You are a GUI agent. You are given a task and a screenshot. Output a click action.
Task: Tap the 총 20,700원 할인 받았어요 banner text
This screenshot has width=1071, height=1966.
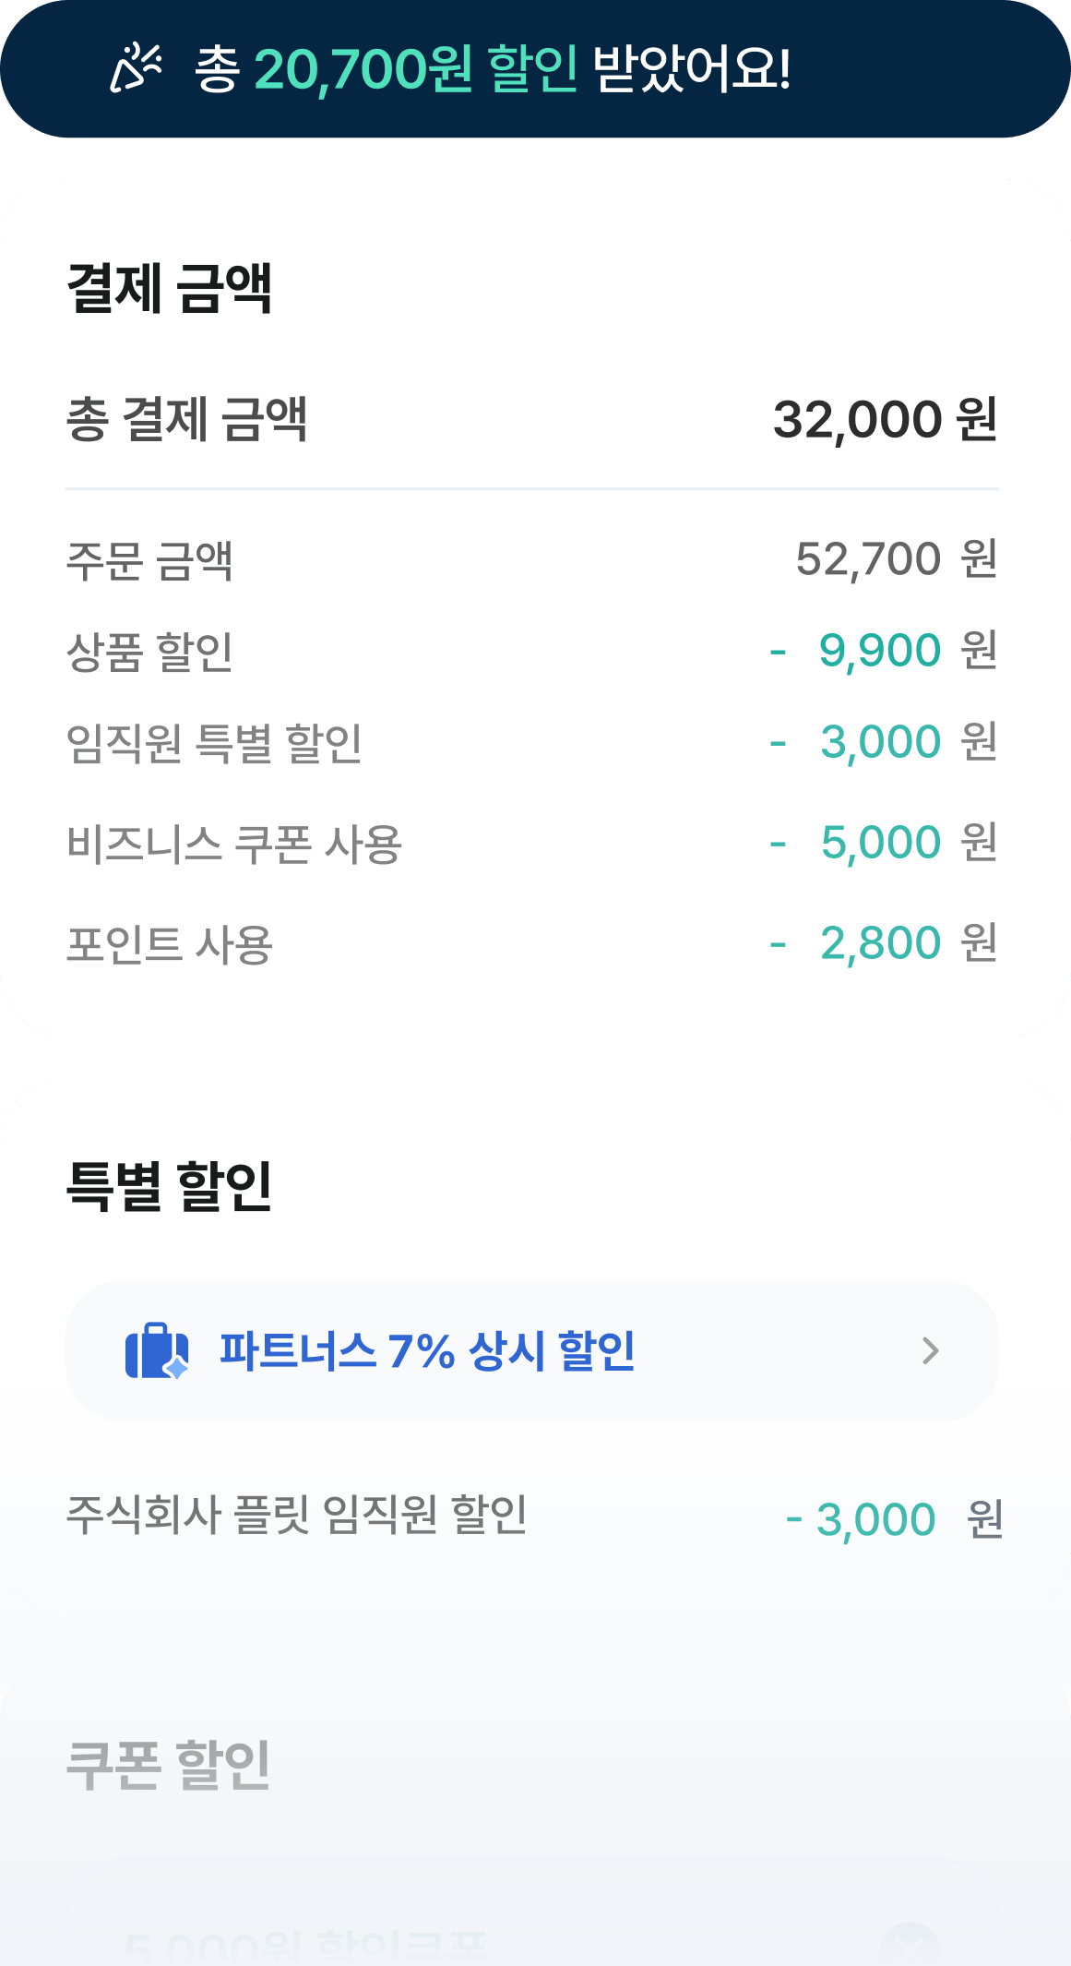point(493,68)
